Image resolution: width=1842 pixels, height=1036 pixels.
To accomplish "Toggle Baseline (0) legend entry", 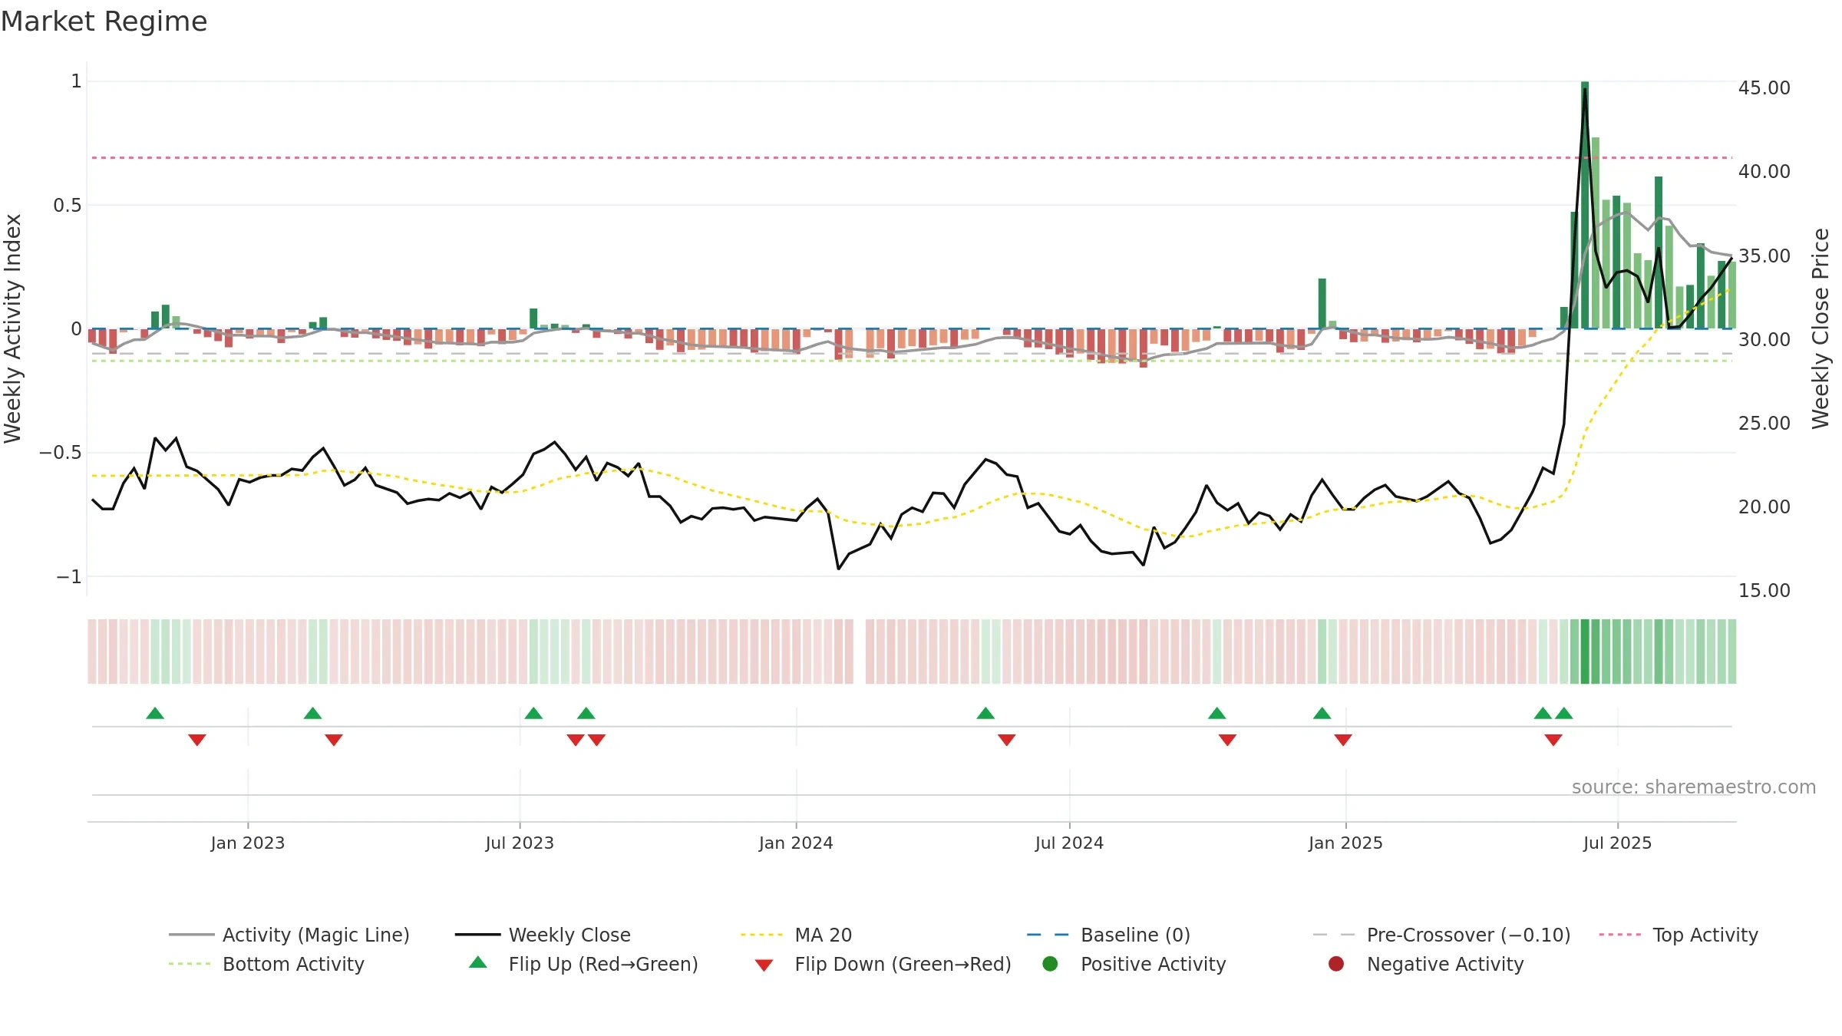I will tap(1108, 935).
